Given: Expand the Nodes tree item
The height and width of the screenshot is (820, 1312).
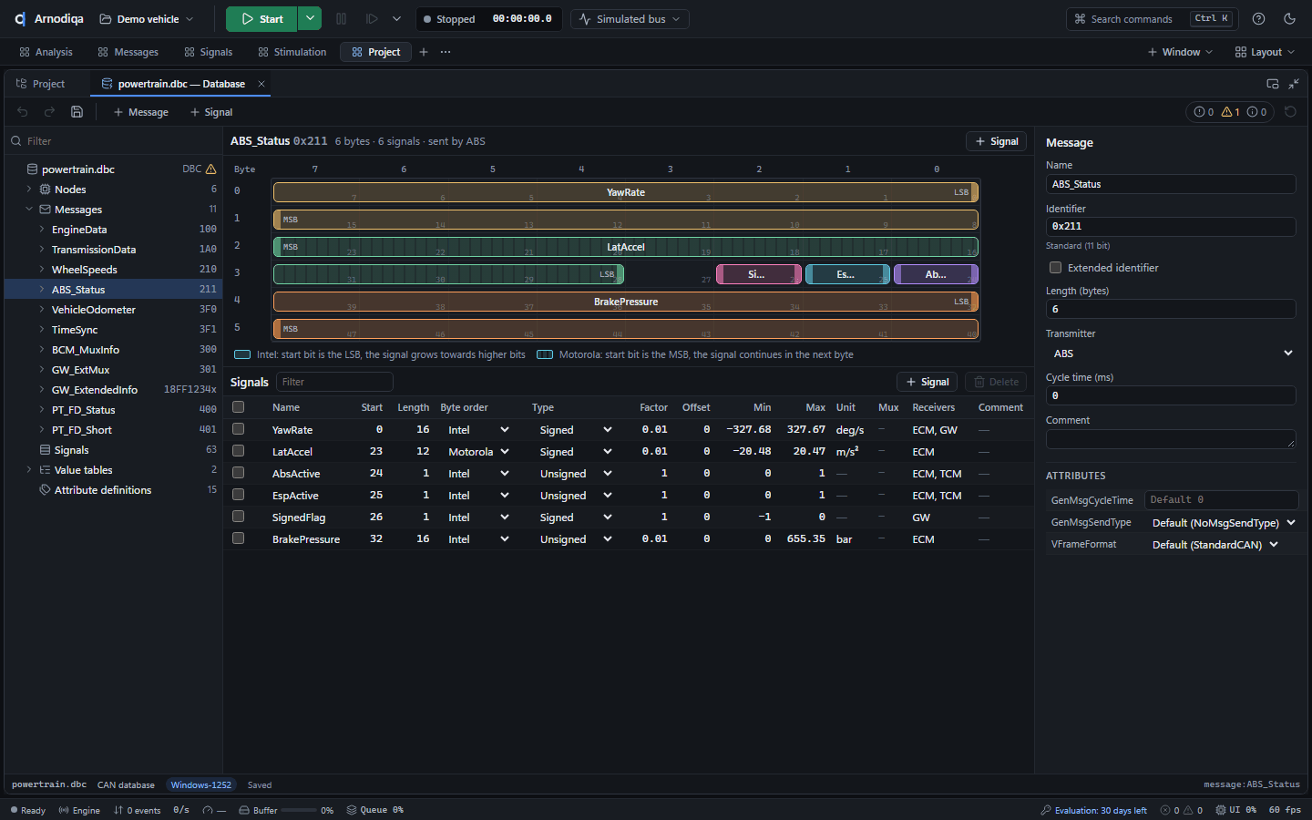Looking at the screenshot, I should (29, 190).
